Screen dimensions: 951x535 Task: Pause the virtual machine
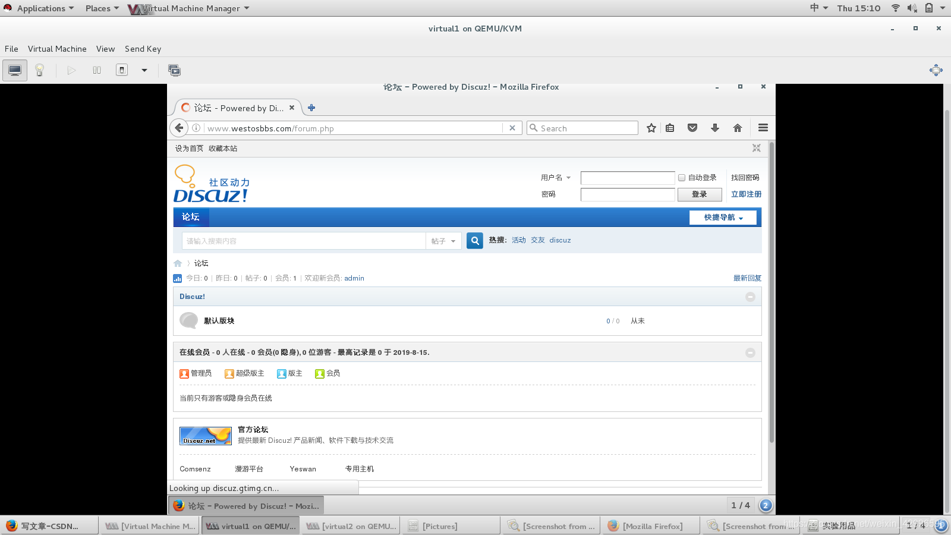[x=97, y=70]
